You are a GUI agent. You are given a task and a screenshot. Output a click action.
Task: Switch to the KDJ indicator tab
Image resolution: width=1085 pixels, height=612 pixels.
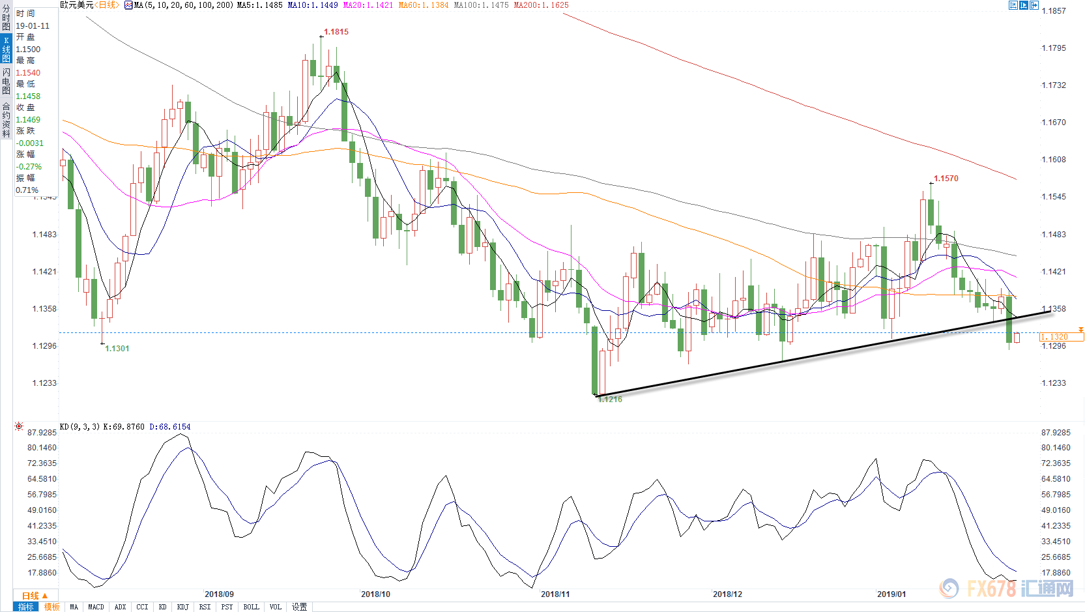(183, 607)
